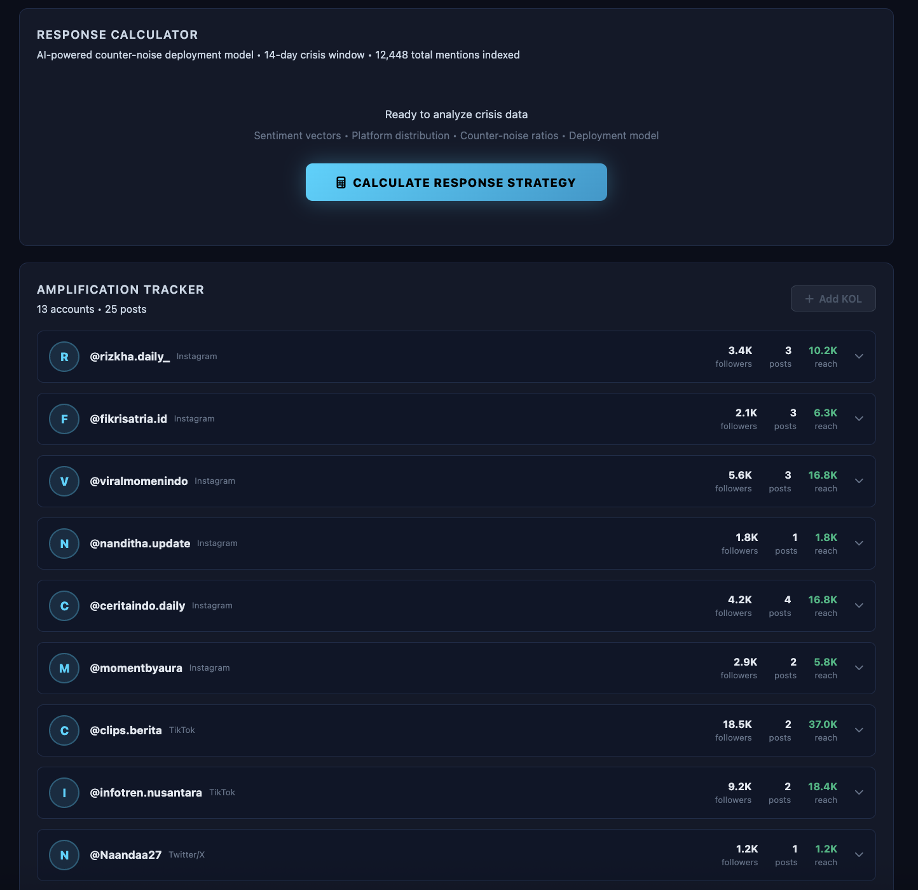This screenshot has width=918, height=890.
Task: Select the @Naandaa27 account name
Action: point(126,855)
